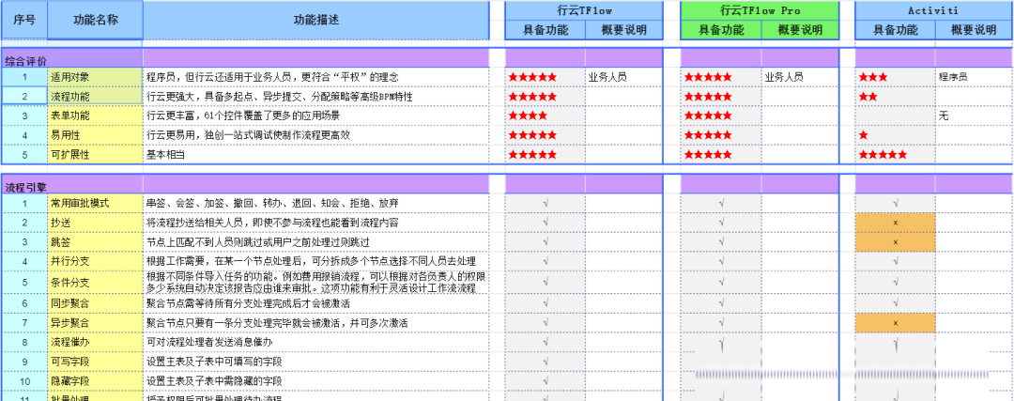This screenshot has height=401, width=1014.
Task: Click 业务人员 cell under 行云TFlow Pro
Action: [x=800, y=77]
